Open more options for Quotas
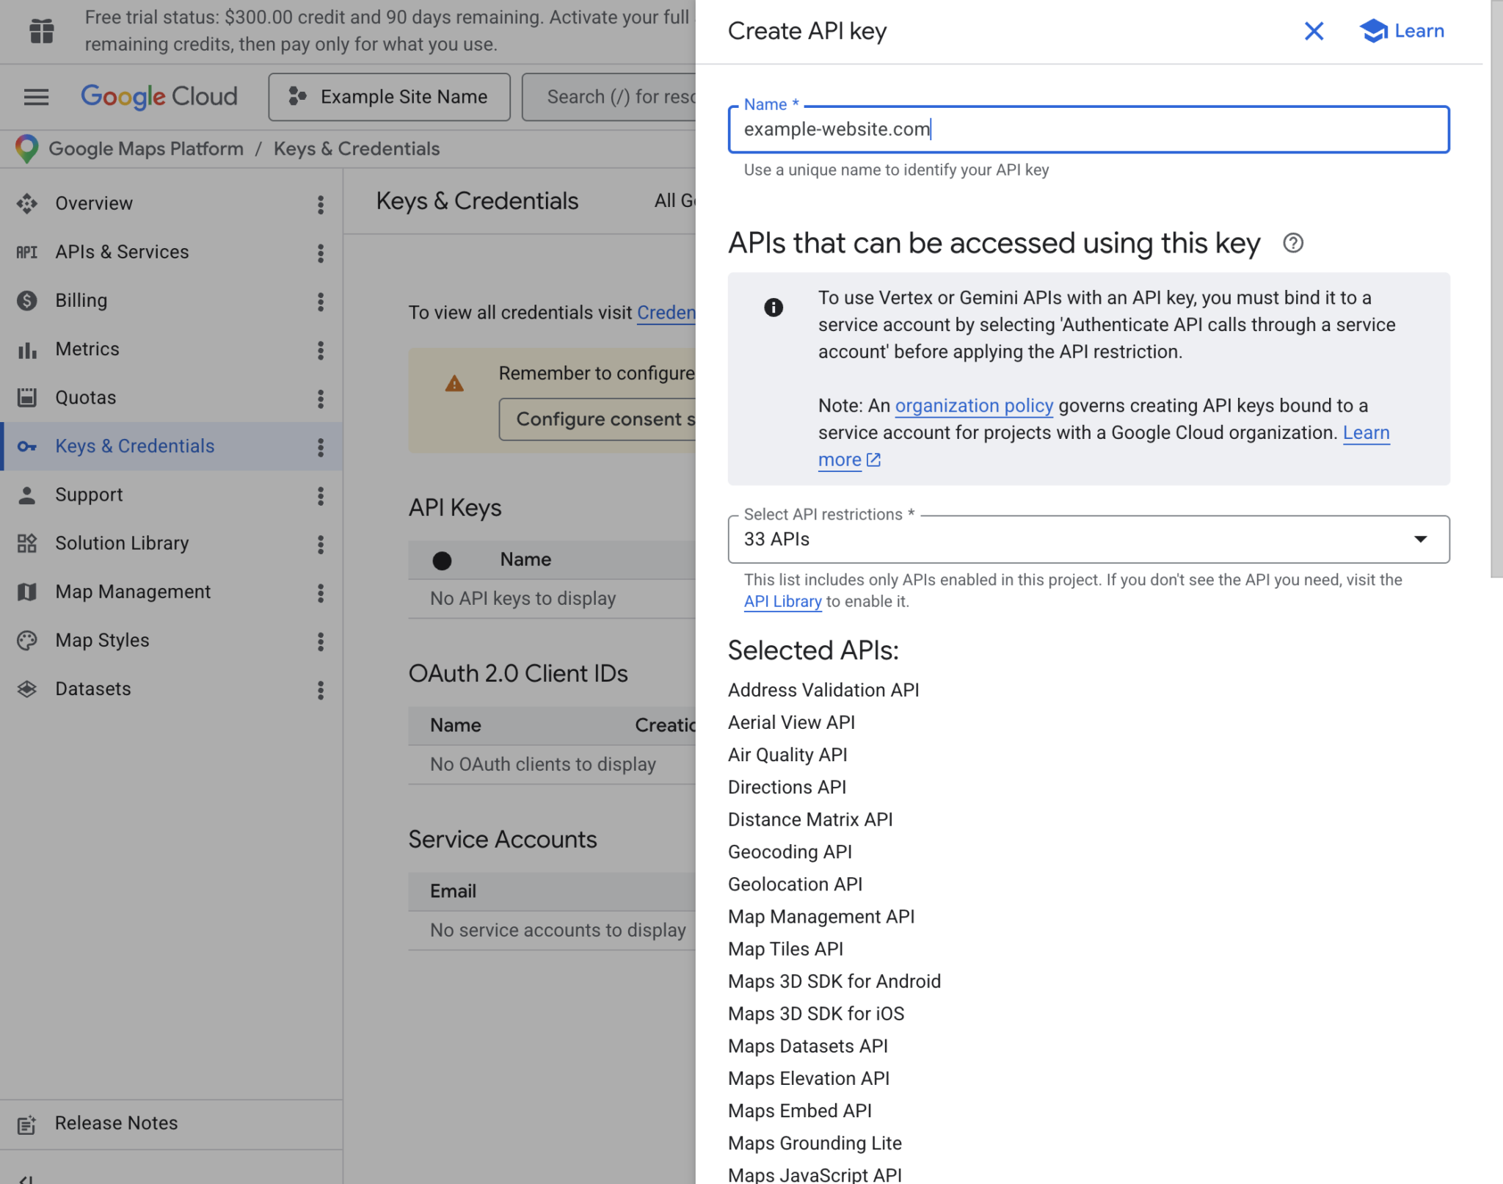The image size is (1503, 1184). [x=321, y=399]
